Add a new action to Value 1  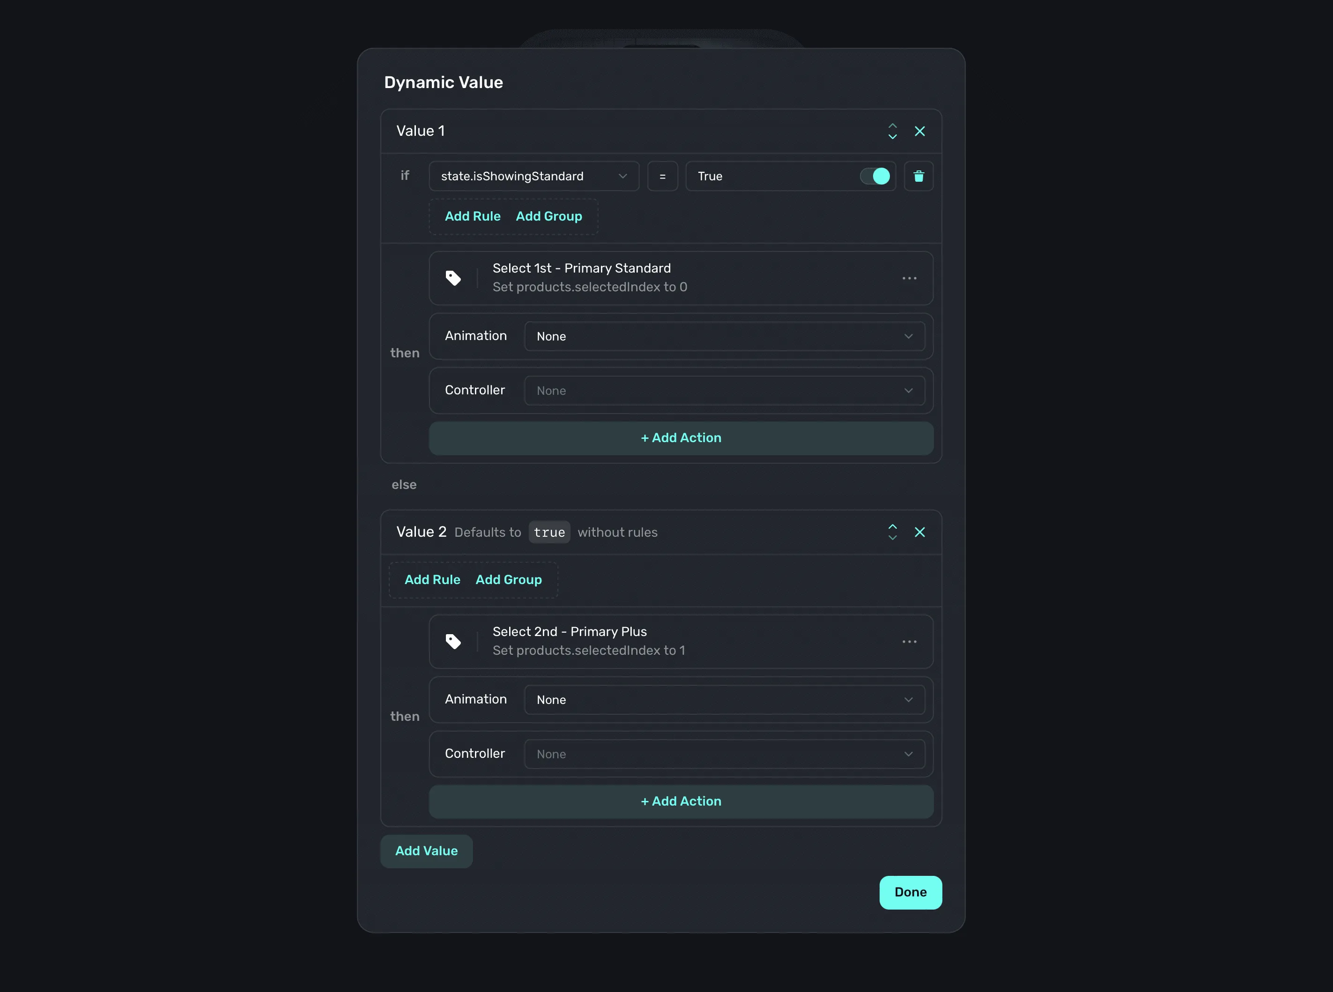[x=681, y=438]
